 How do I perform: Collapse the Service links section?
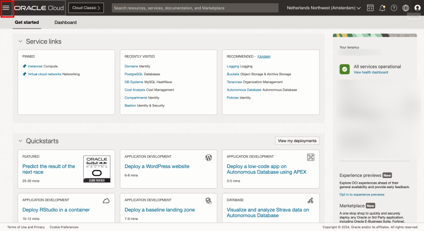(21, 41)
